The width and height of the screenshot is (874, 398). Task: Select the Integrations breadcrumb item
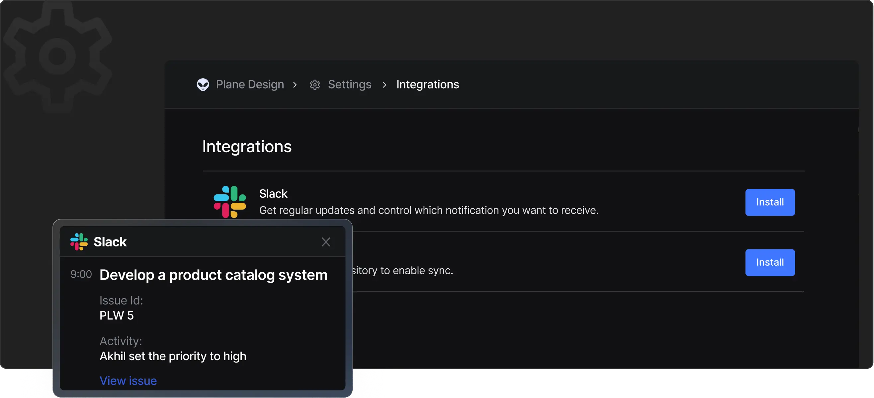click(x=427, y=85)
